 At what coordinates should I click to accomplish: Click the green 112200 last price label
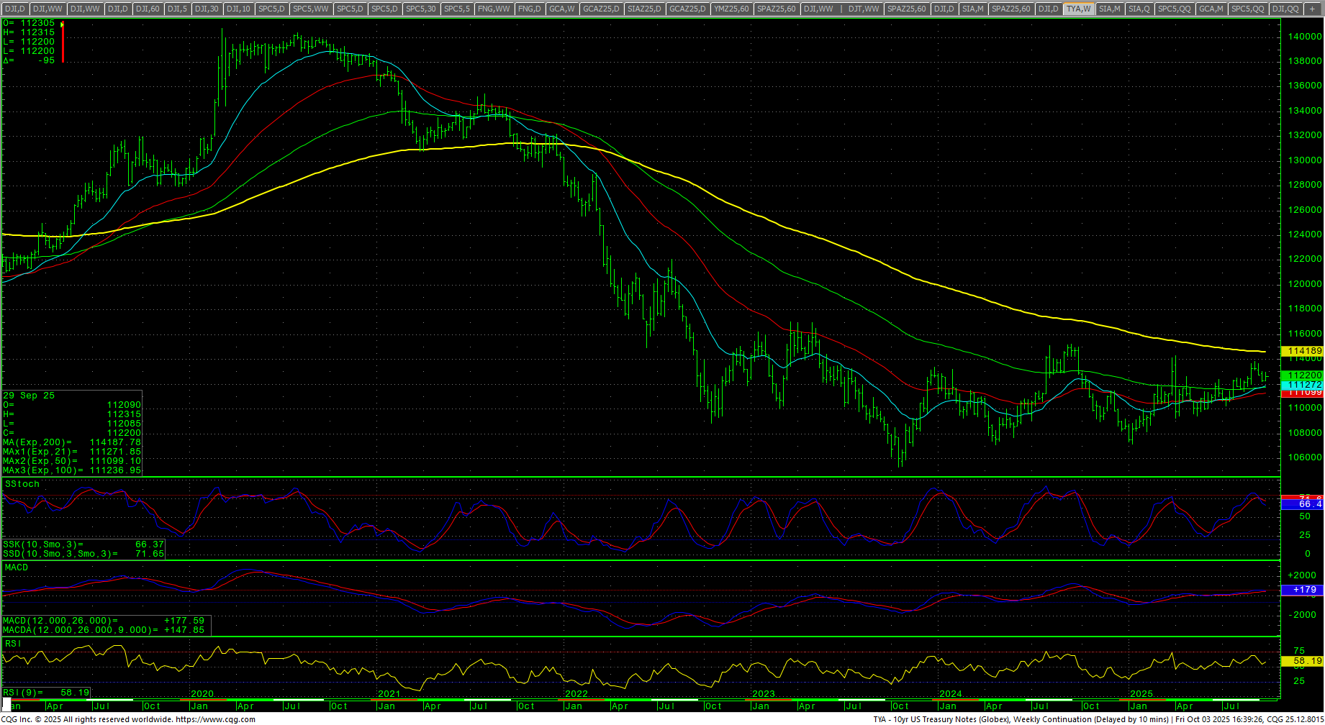(x=1304, y=375)
